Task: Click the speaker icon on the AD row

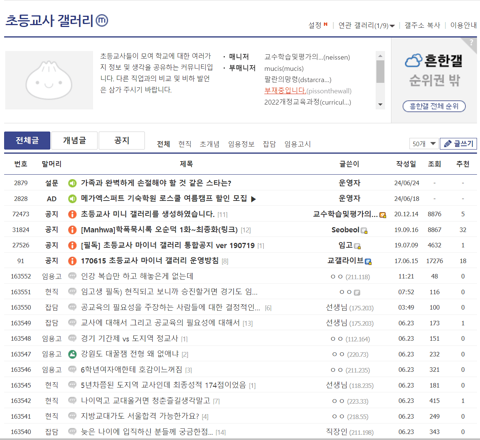Action: 72,199
